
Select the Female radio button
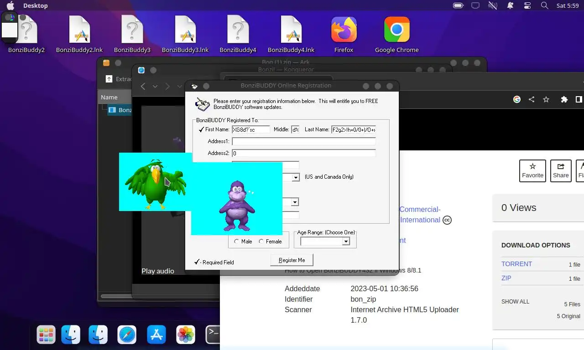pyautogui.click(x=261, y=242)
